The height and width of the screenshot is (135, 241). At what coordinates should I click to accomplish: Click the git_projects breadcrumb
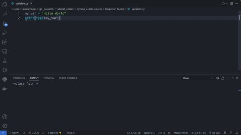(x=46, y=9)
